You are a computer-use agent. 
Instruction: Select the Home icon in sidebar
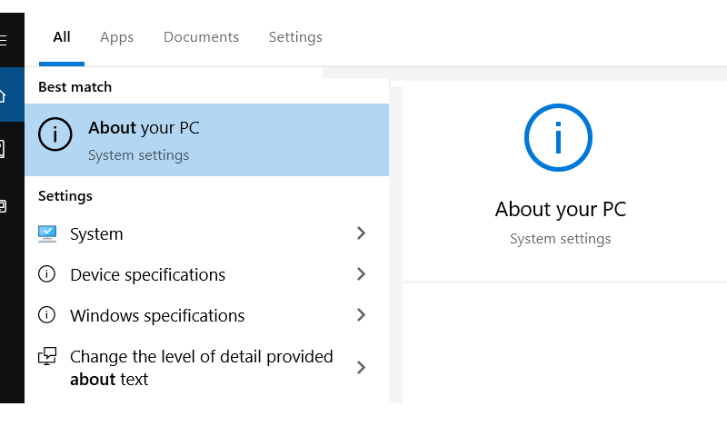coord(3,95)
